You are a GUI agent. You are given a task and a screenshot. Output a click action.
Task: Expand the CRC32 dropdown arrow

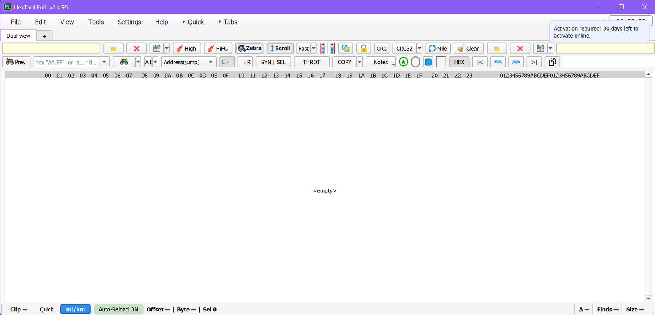pos(420,49)
